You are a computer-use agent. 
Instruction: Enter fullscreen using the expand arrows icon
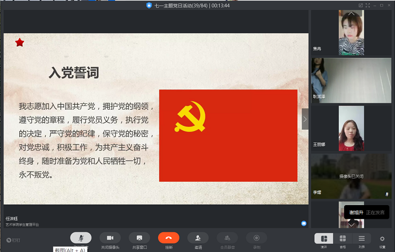368,5
